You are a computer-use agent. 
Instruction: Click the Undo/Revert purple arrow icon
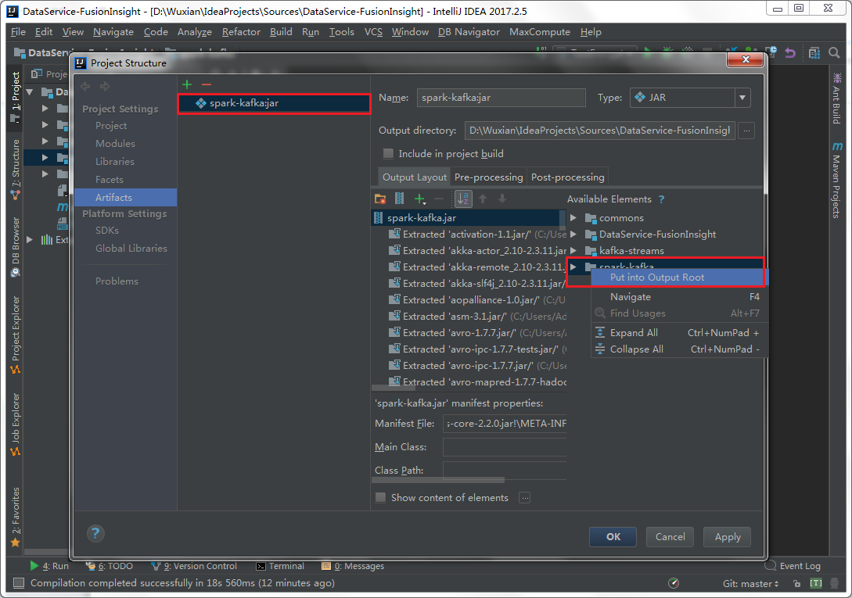(790, 52)
